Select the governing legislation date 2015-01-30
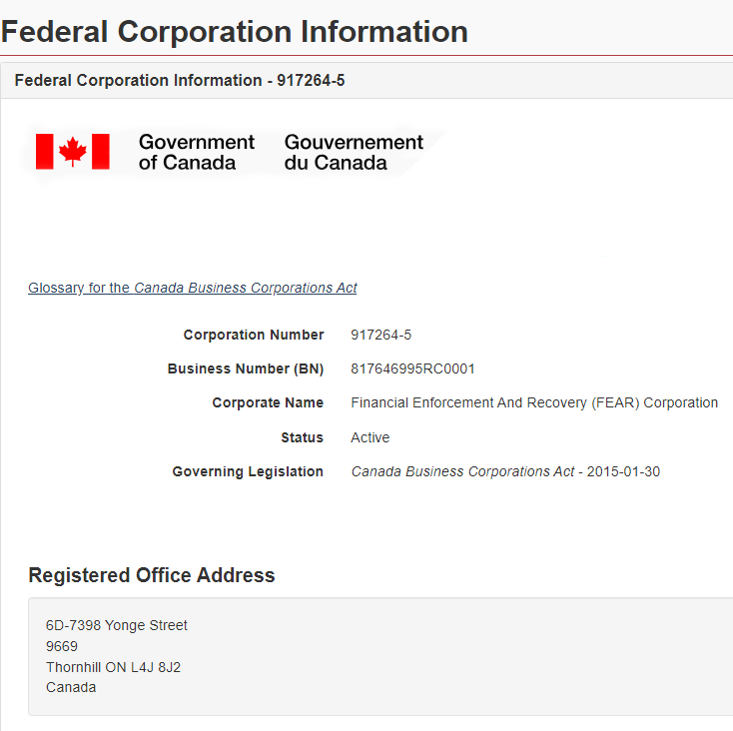 coord(624,471)
